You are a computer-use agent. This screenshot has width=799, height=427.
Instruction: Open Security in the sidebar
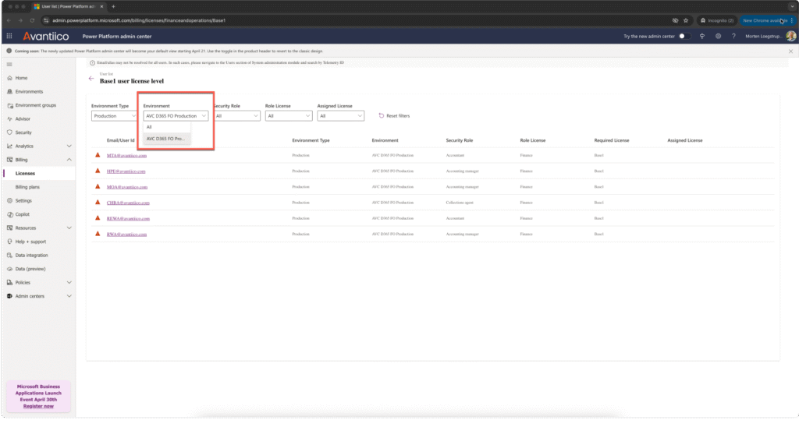[23, 132]
